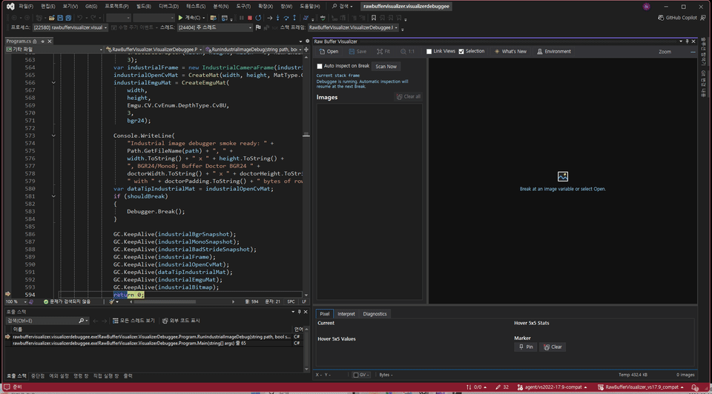Click the Open button in Raw Buffer Visualizer

329,51
